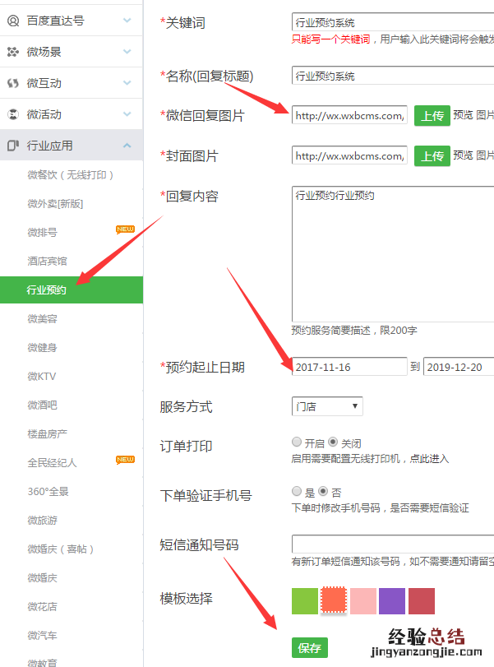Click the 微互动 sidebar icon
494x667 pixels.
coord(13,83)
